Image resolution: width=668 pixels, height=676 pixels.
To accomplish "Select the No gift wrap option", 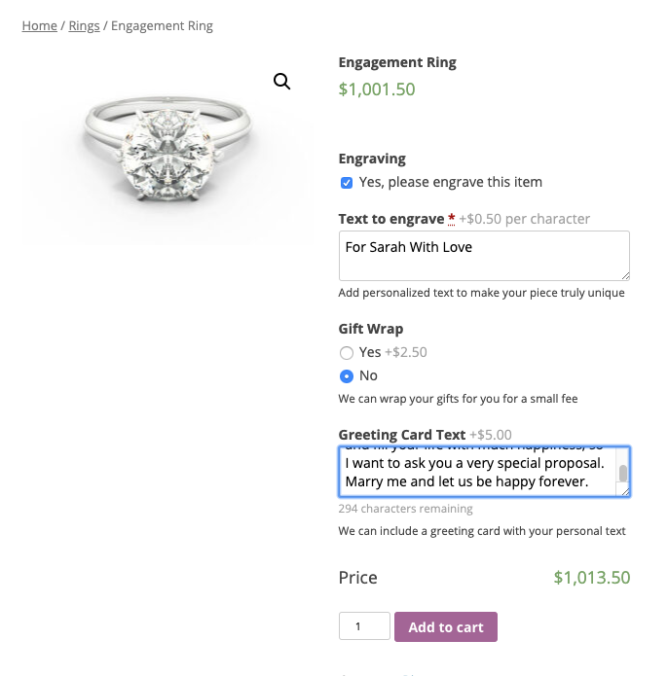I will tap(346, 376).
